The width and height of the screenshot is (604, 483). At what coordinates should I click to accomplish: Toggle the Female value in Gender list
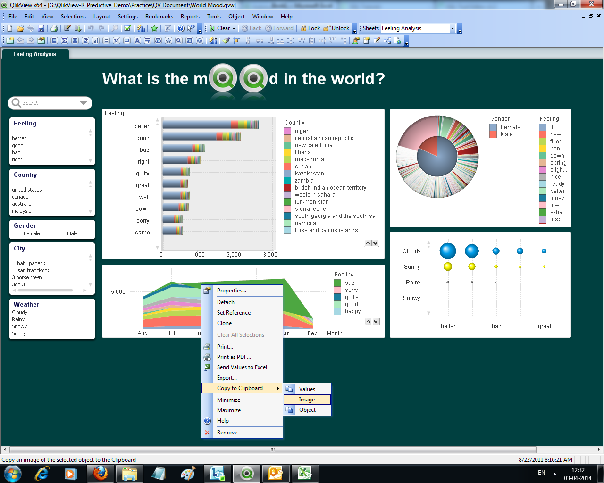click(x=32, y=233)
